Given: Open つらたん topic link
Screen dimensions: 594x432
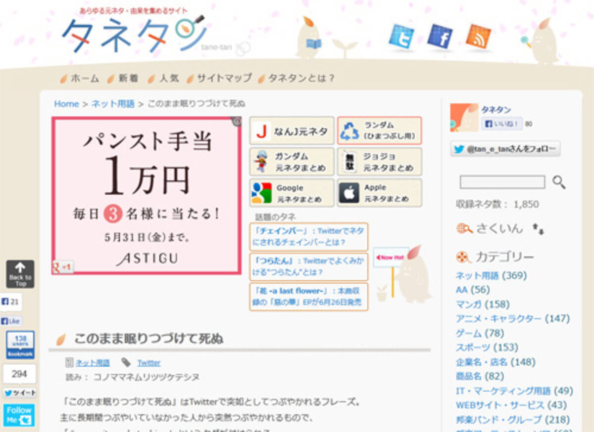Looking at the screenshot, I should [309, 267].
